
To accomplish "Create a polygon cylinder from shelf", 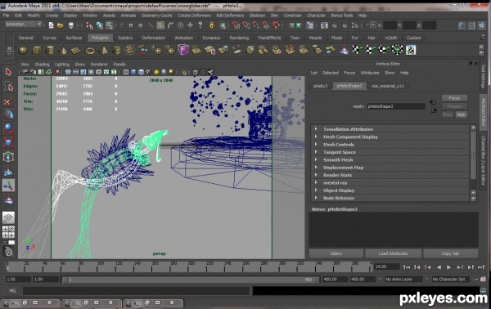I will coord(50,50).
